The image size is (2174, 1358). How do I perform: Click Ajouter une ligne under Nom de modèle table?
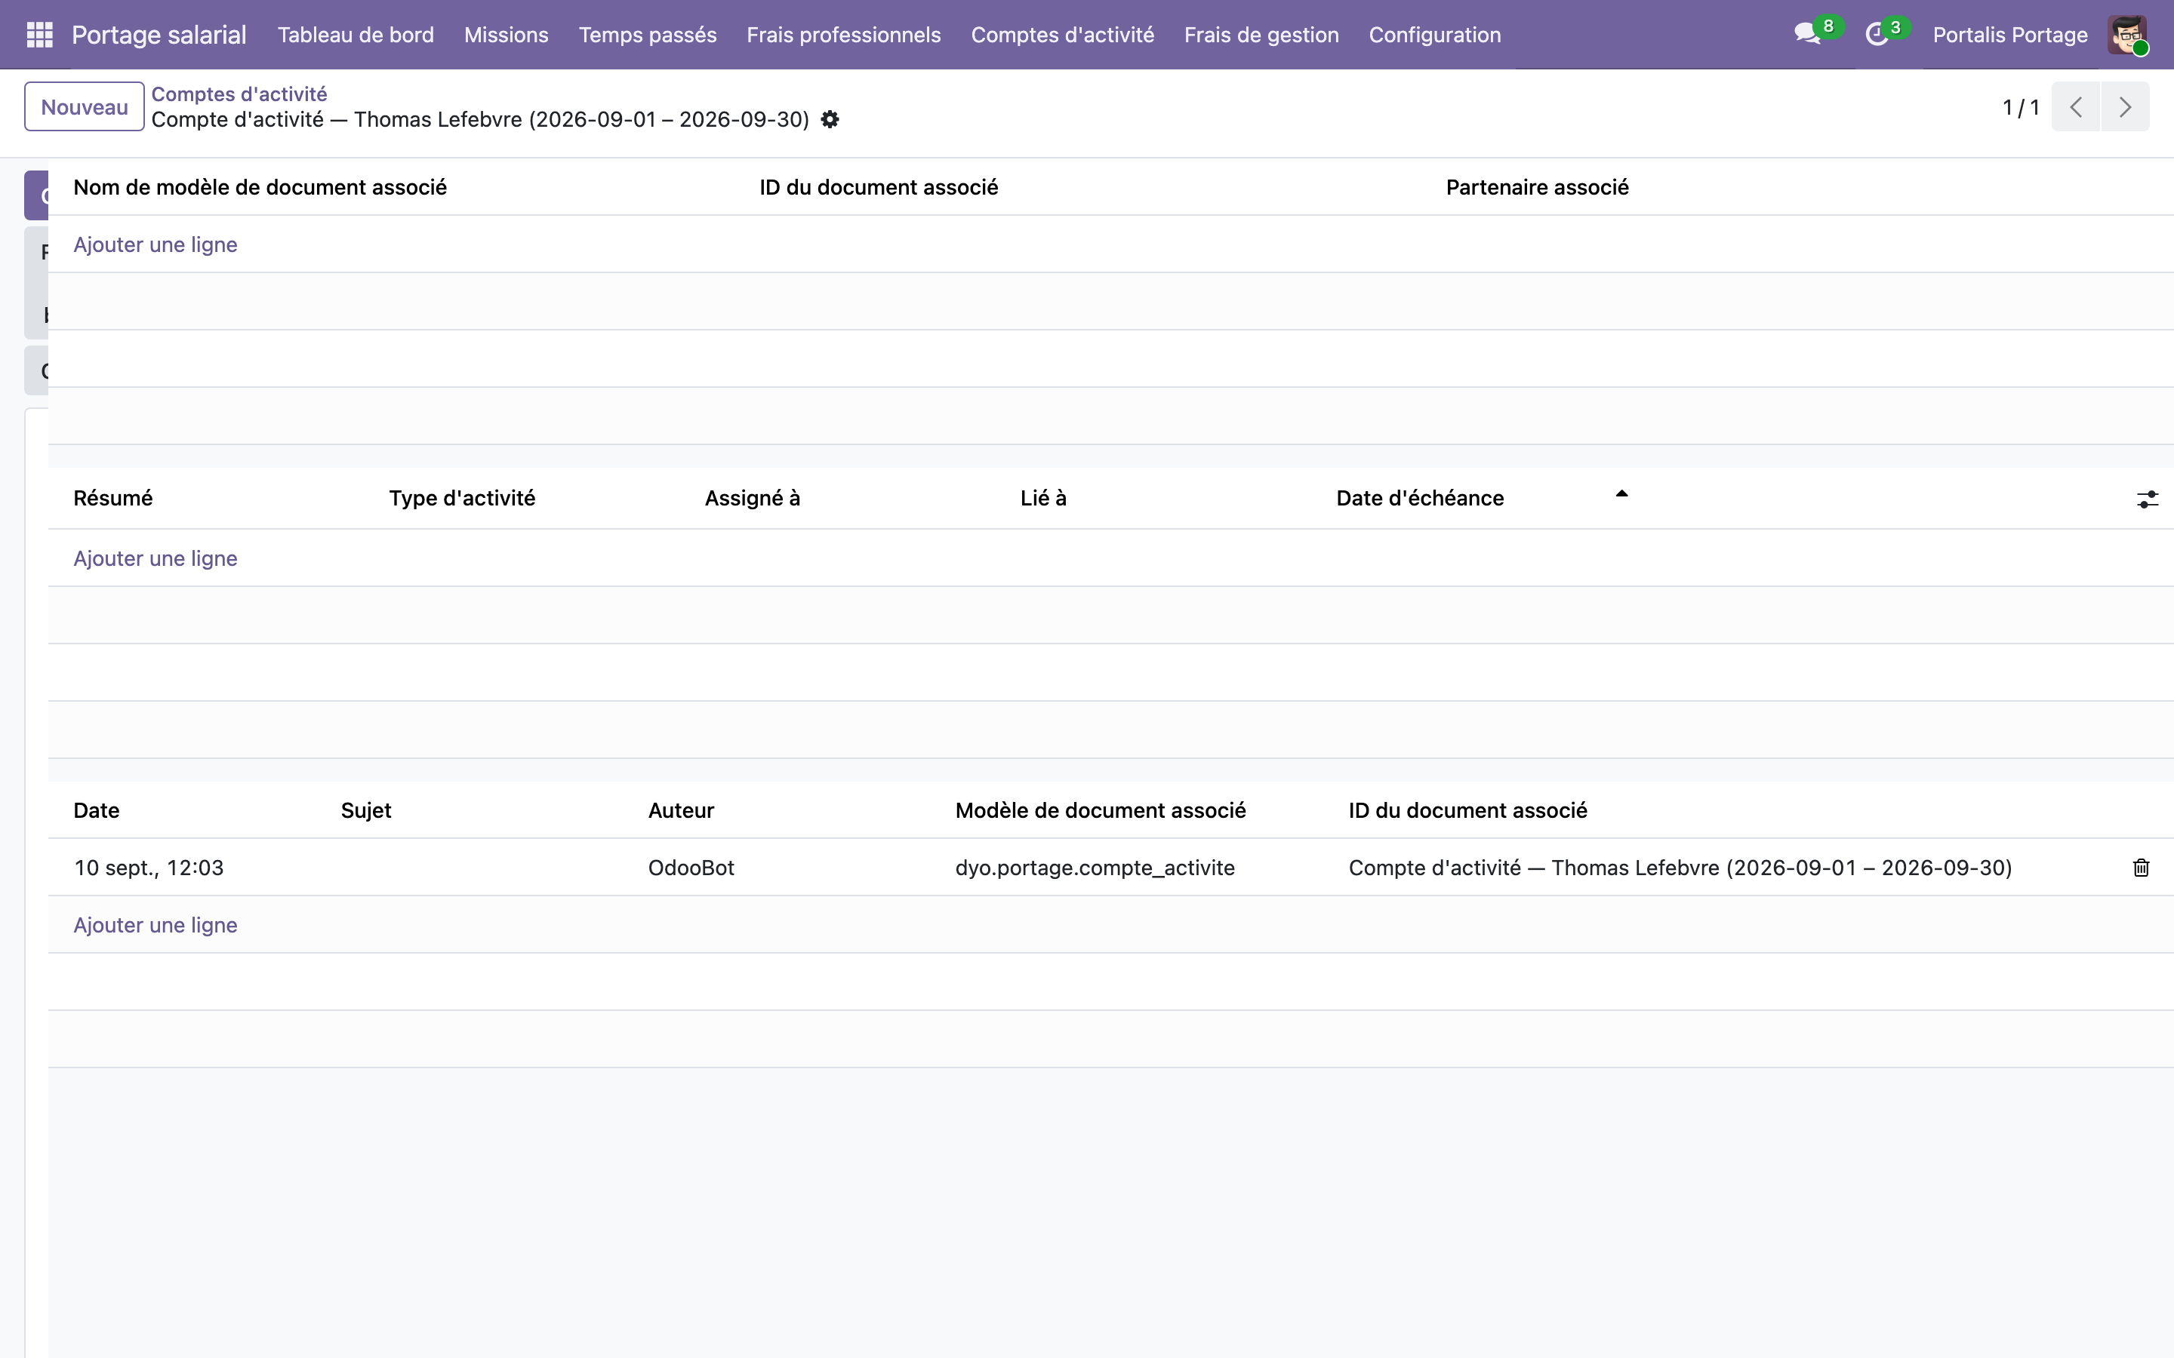pos(156,244)
